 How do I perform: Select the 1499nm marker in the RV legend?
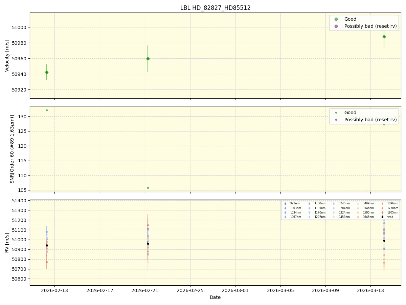coord(358,203)
